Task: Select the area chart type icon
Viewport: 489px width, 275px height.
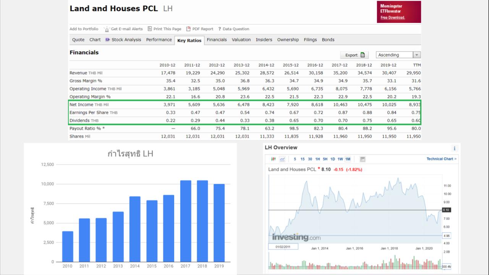Action: 282,159
